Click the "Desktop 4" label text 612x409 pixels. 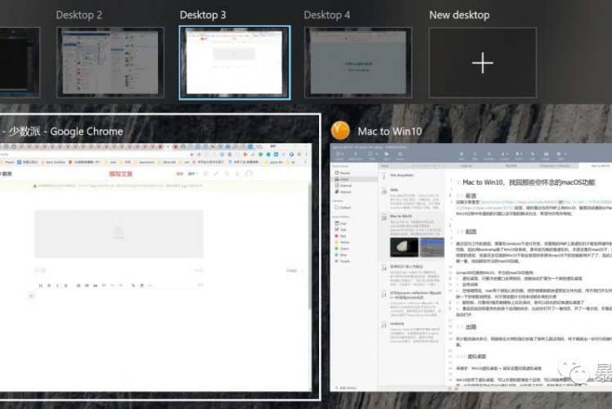point(326,15)
